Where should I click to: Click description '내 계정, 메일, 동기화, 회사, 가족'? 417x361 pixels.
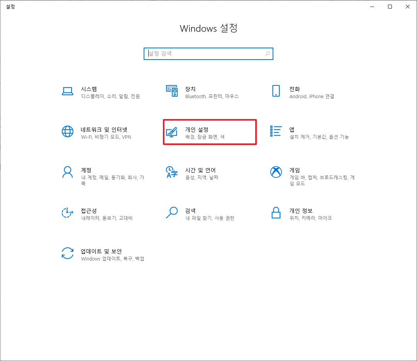[113, 180]
